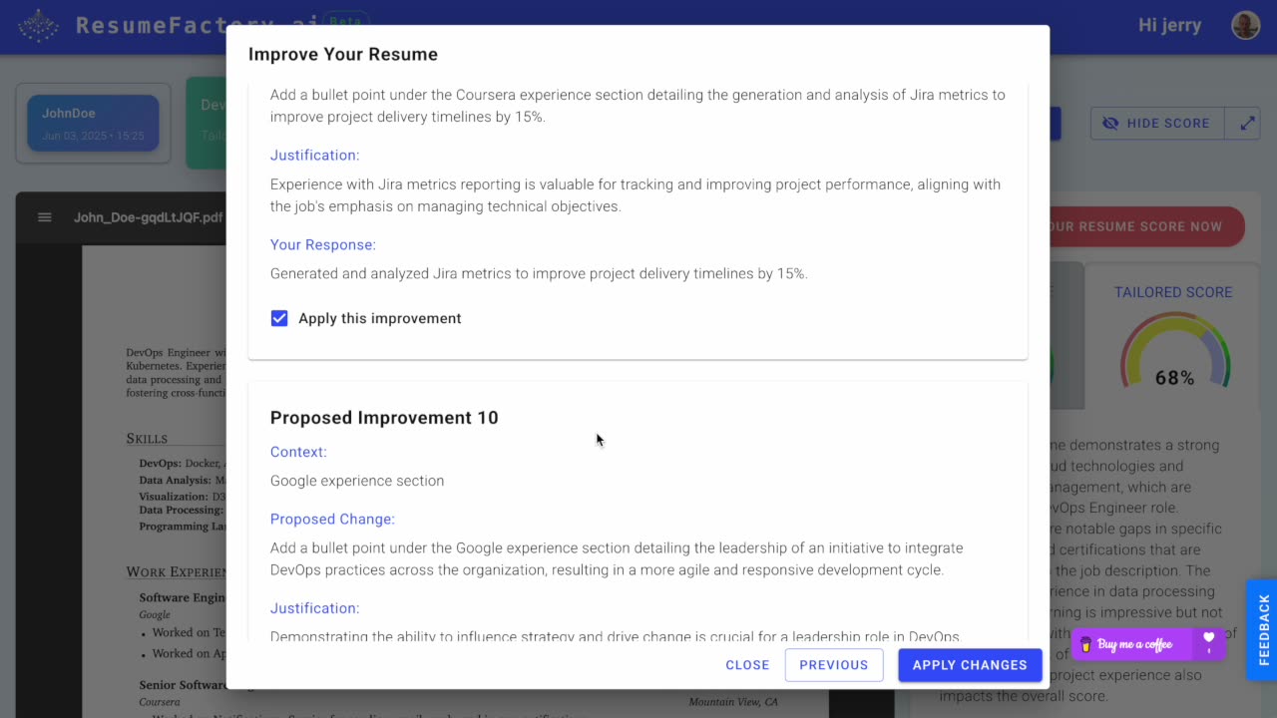The image size is (1277, 718).
Task: Select the JohnDoe resume card
Action: [93, 124]
